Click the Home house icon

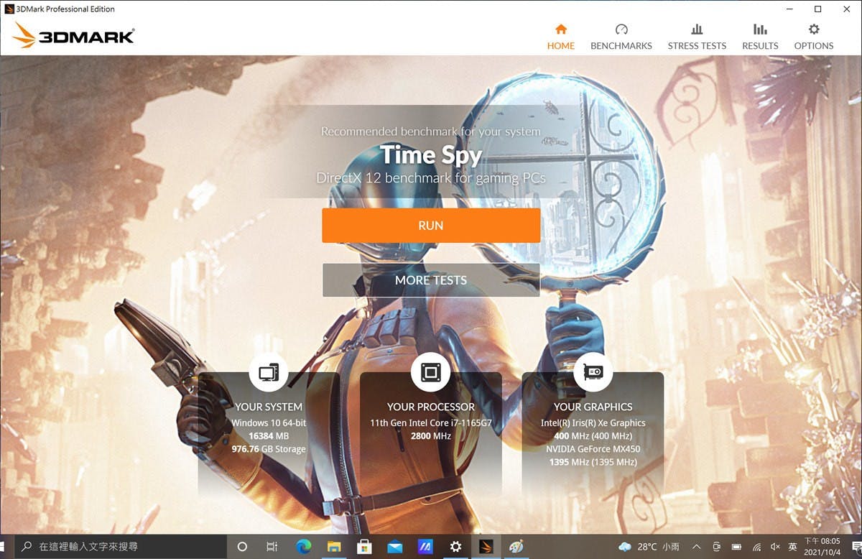click(561, 29)
